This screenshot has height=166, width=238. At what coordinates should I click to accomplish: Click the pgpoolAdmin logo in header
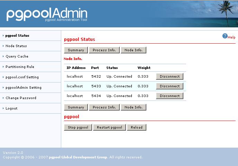point(47,14)
